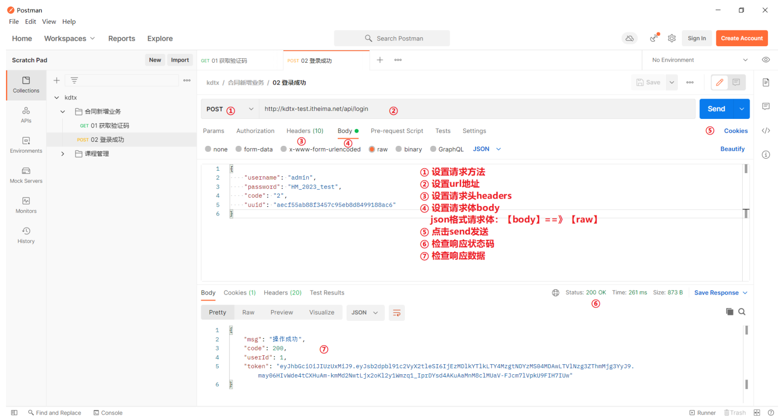Switch to the Headers (10) request tab
Screen dimensions: 780x420
(305, 131)
